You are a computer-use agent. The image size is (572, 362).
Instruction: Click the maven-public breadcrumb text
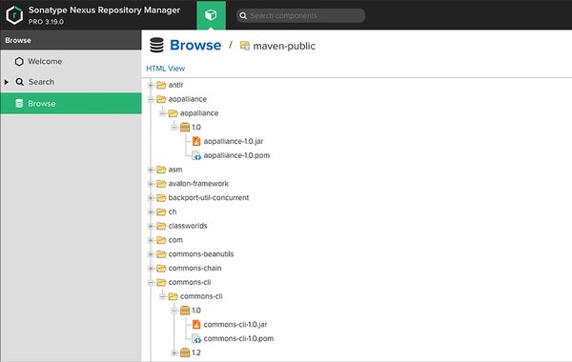point(284,46)
